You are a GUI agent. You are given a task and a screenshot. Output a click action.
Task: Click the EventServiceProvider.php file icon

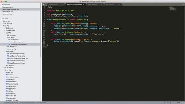pyautogui.click(x=8, y=61)
